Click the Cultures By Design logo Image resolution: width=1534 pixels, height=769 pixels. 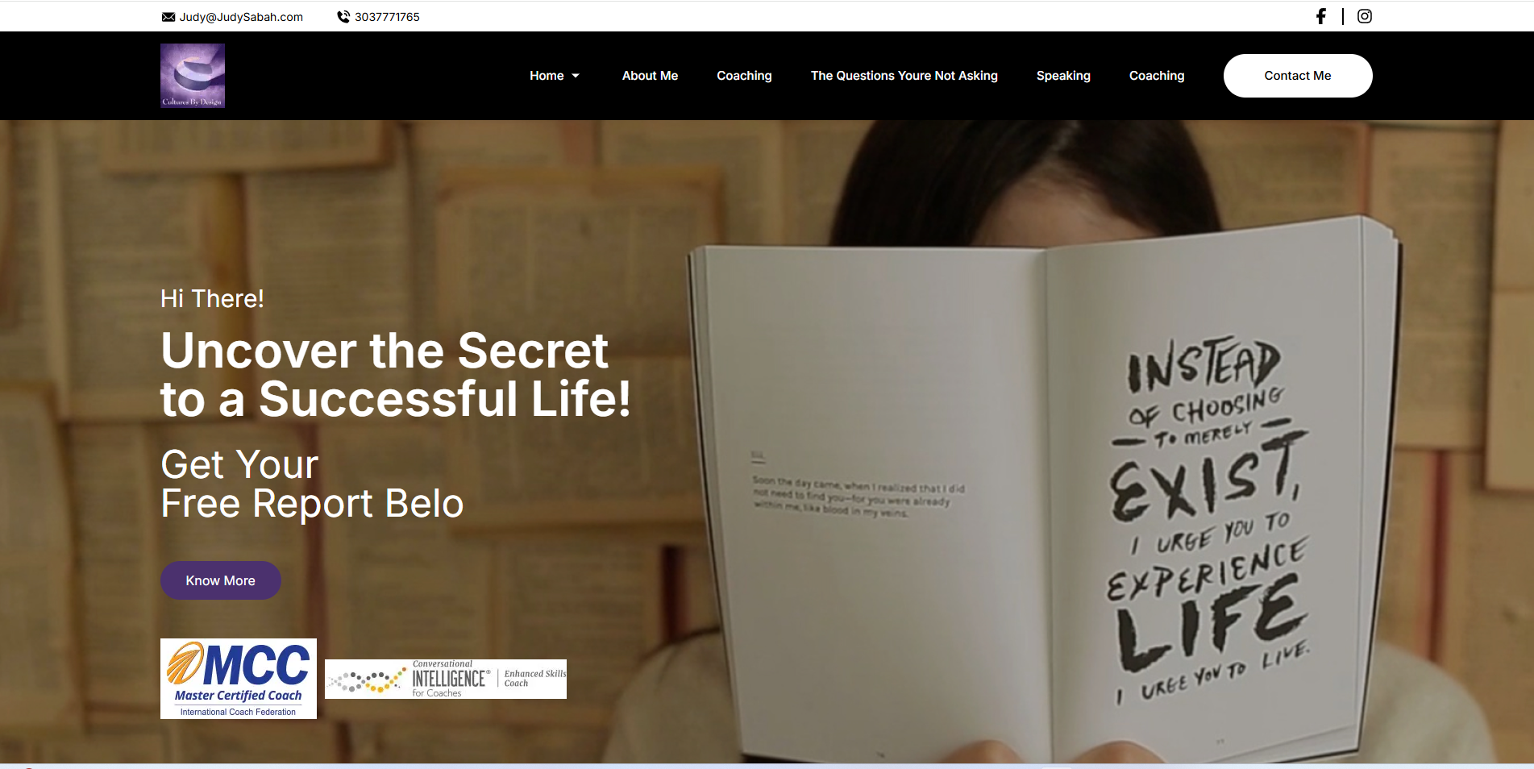(x=193, y=76)
